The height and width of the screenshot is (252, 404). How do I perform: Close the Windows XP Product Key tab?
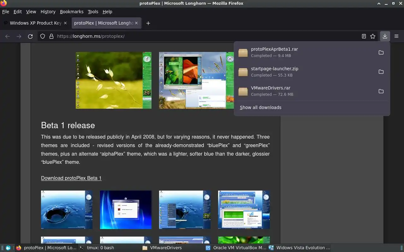65,23
